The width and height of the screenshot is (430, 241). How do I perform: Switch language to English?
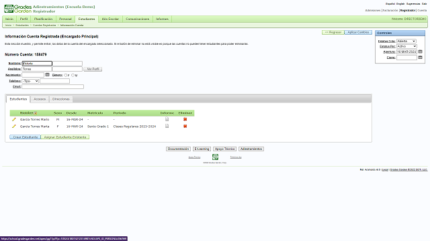point(400,4)
